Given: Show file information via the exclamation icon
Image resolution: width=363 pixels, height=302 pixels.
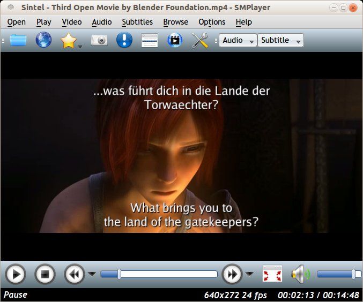Looking at the screenshot, I should click(x=124, y=40).
